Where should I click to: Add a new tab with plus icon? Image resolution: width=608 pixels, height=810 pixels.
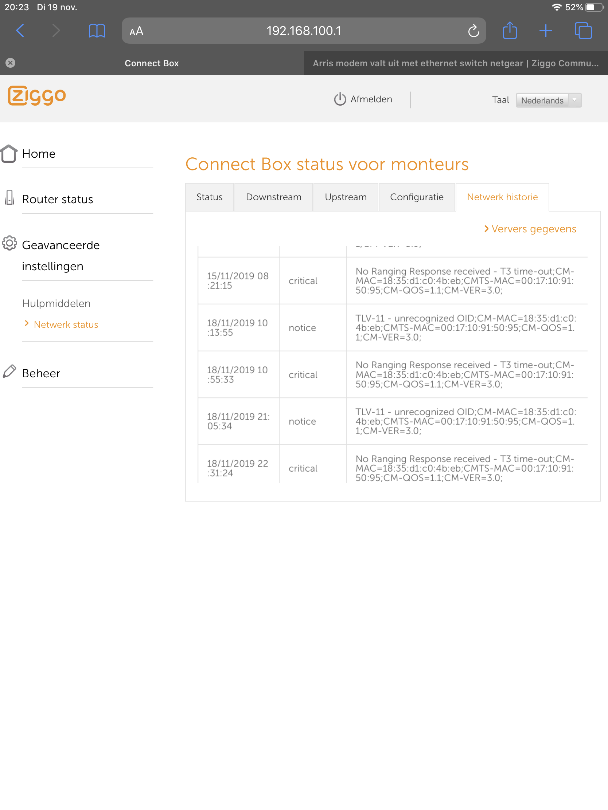tap(545, 31)
